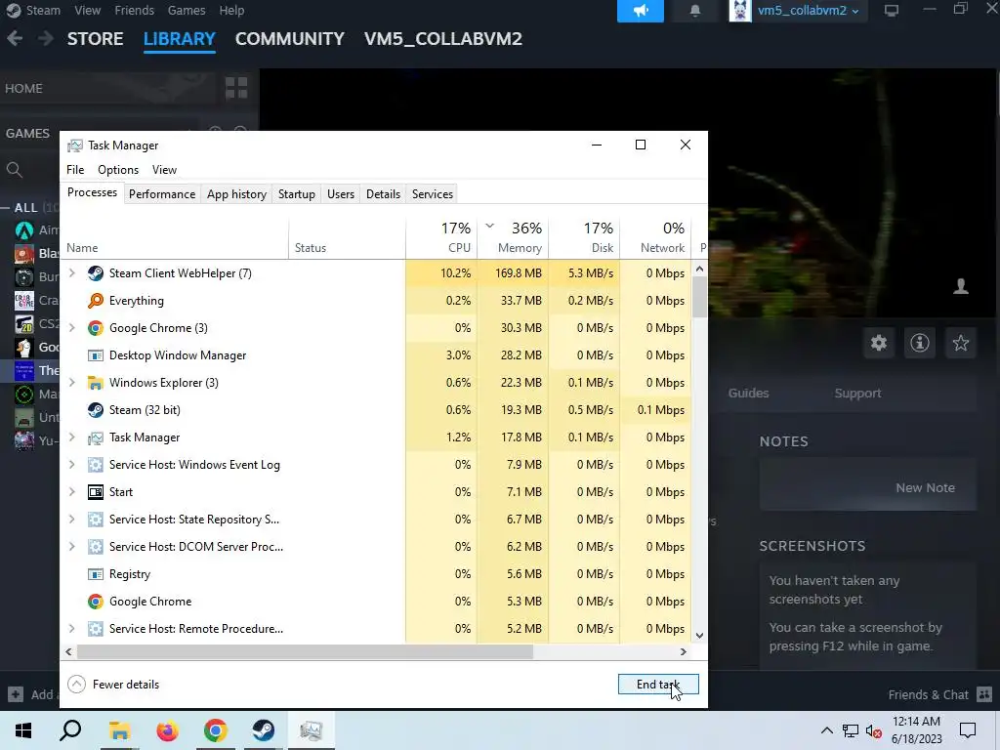Collapse the ALL games category
The width and height of the screenshot is (1000, 750).
tap(5, 208)
